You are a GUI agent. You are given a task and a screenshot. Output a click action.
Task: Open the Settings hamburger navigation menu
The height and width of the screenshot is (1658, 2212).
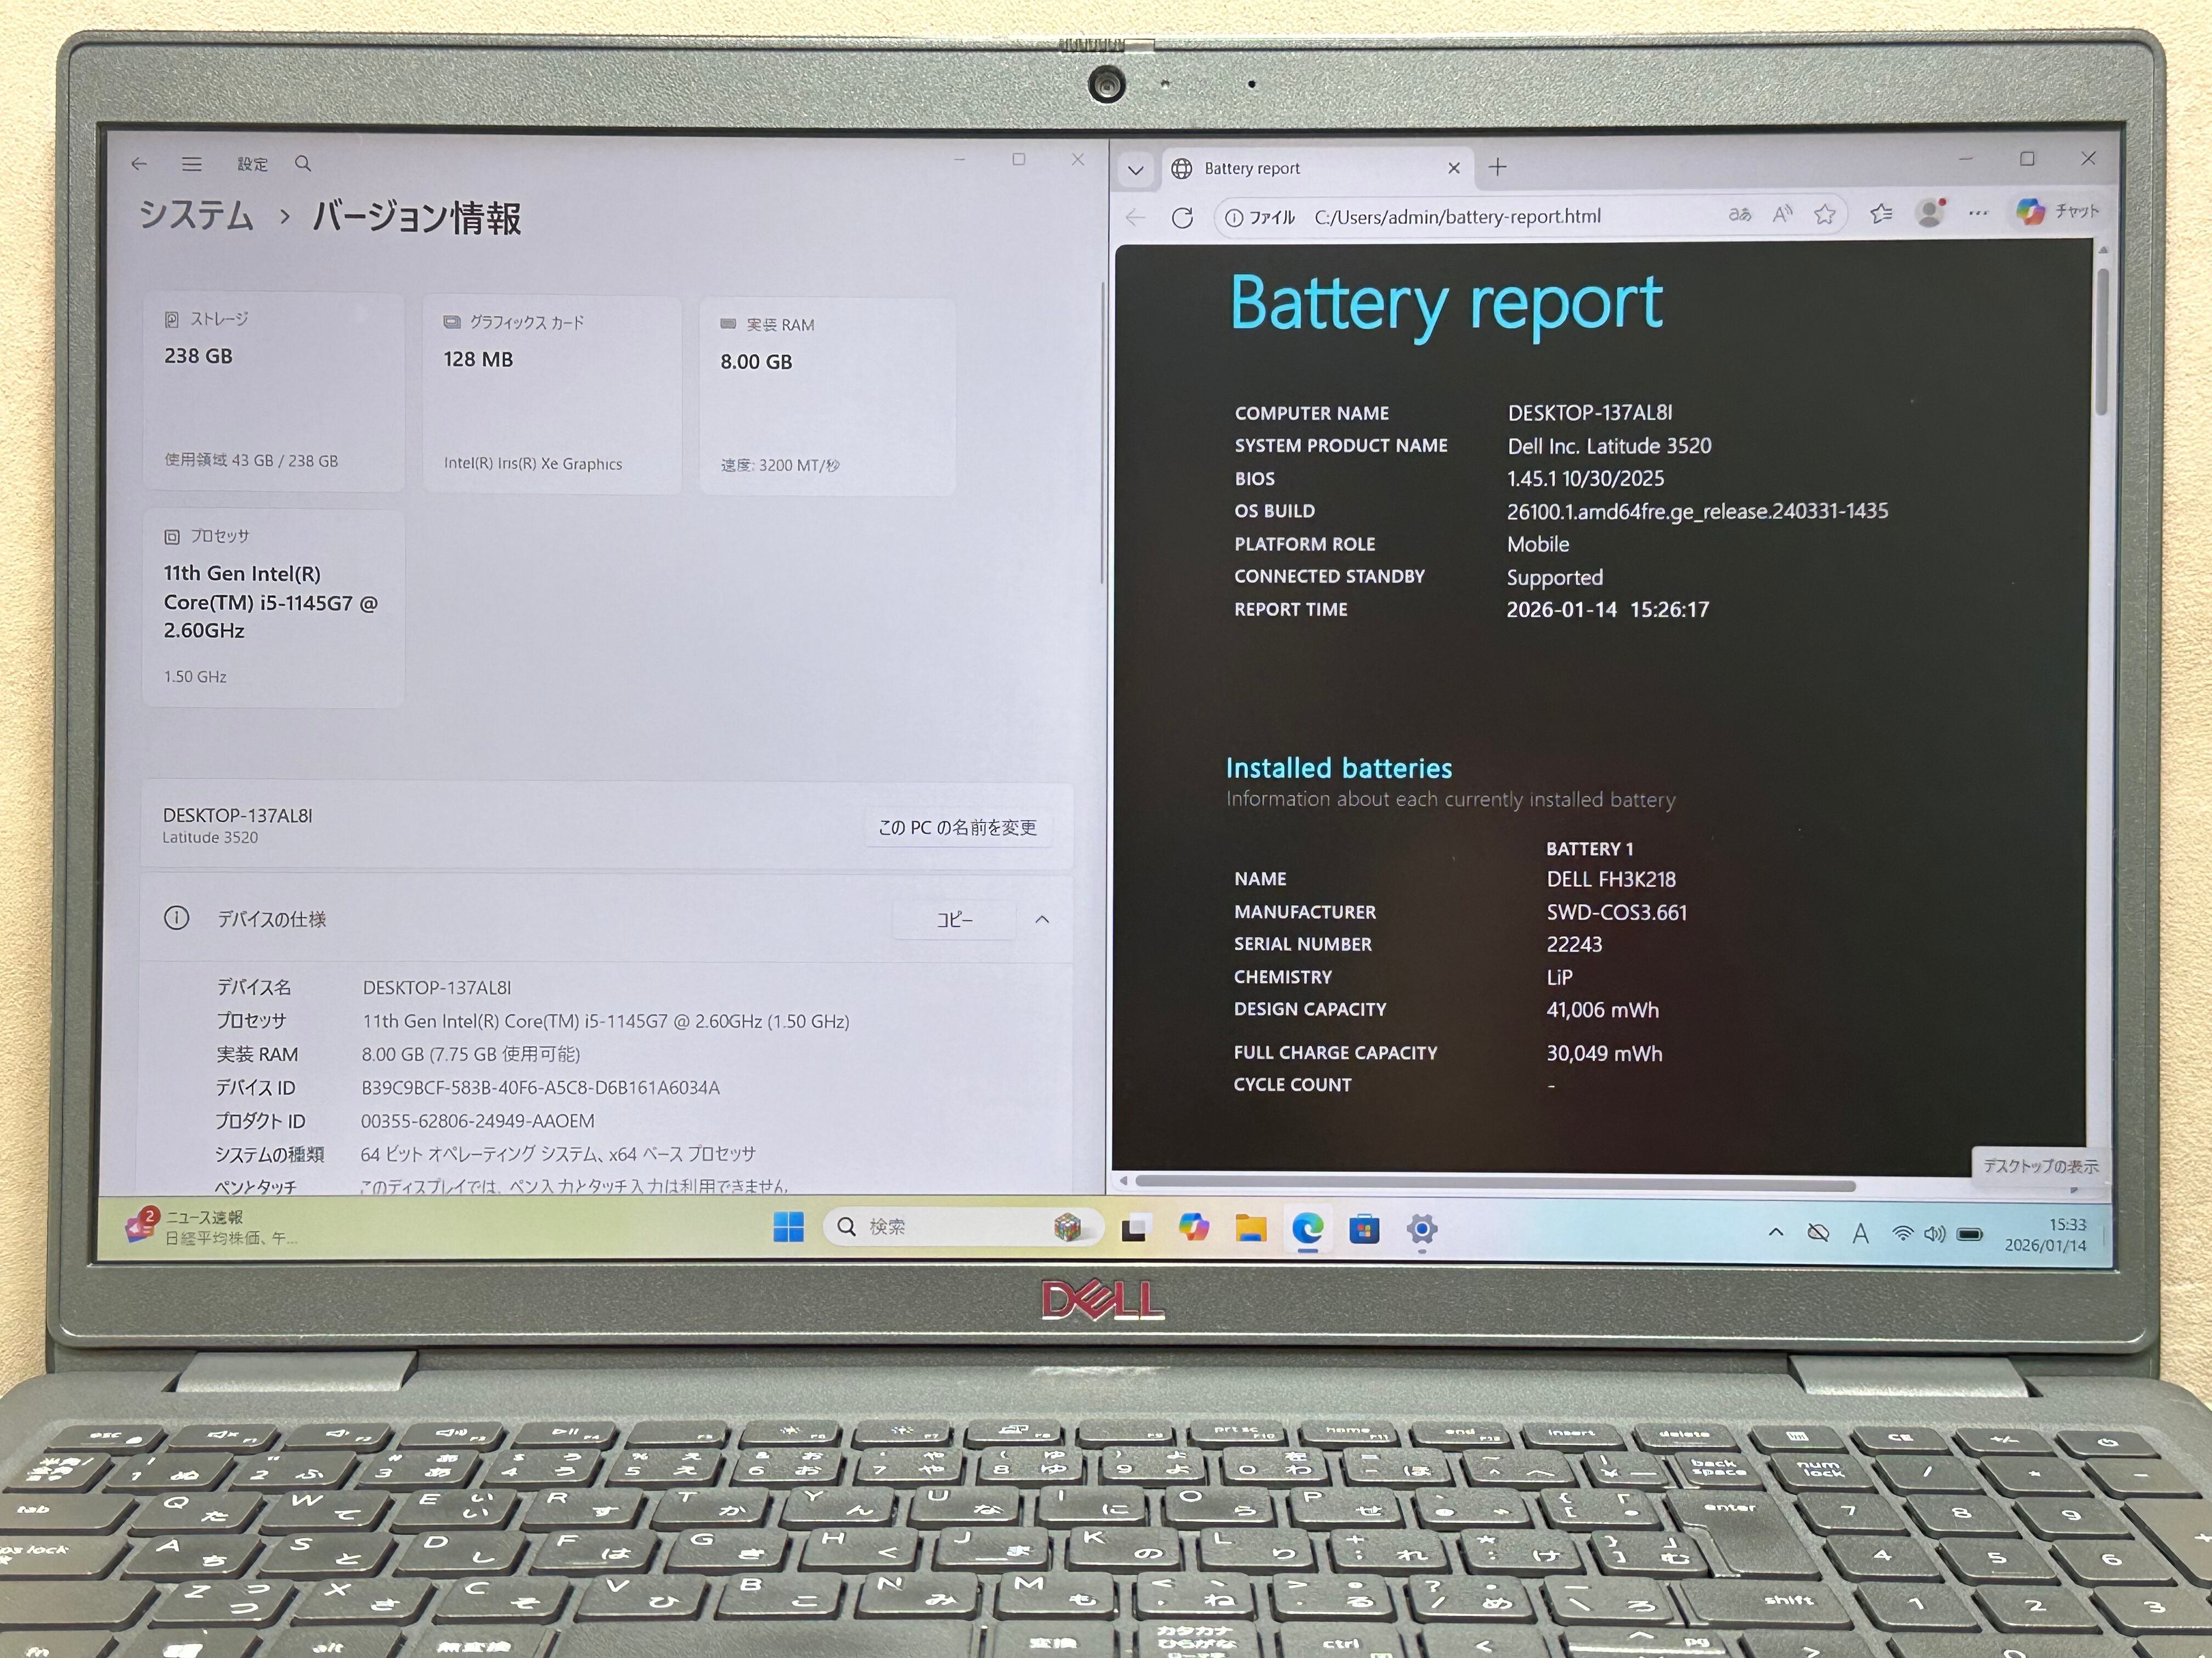coord(192,164)
